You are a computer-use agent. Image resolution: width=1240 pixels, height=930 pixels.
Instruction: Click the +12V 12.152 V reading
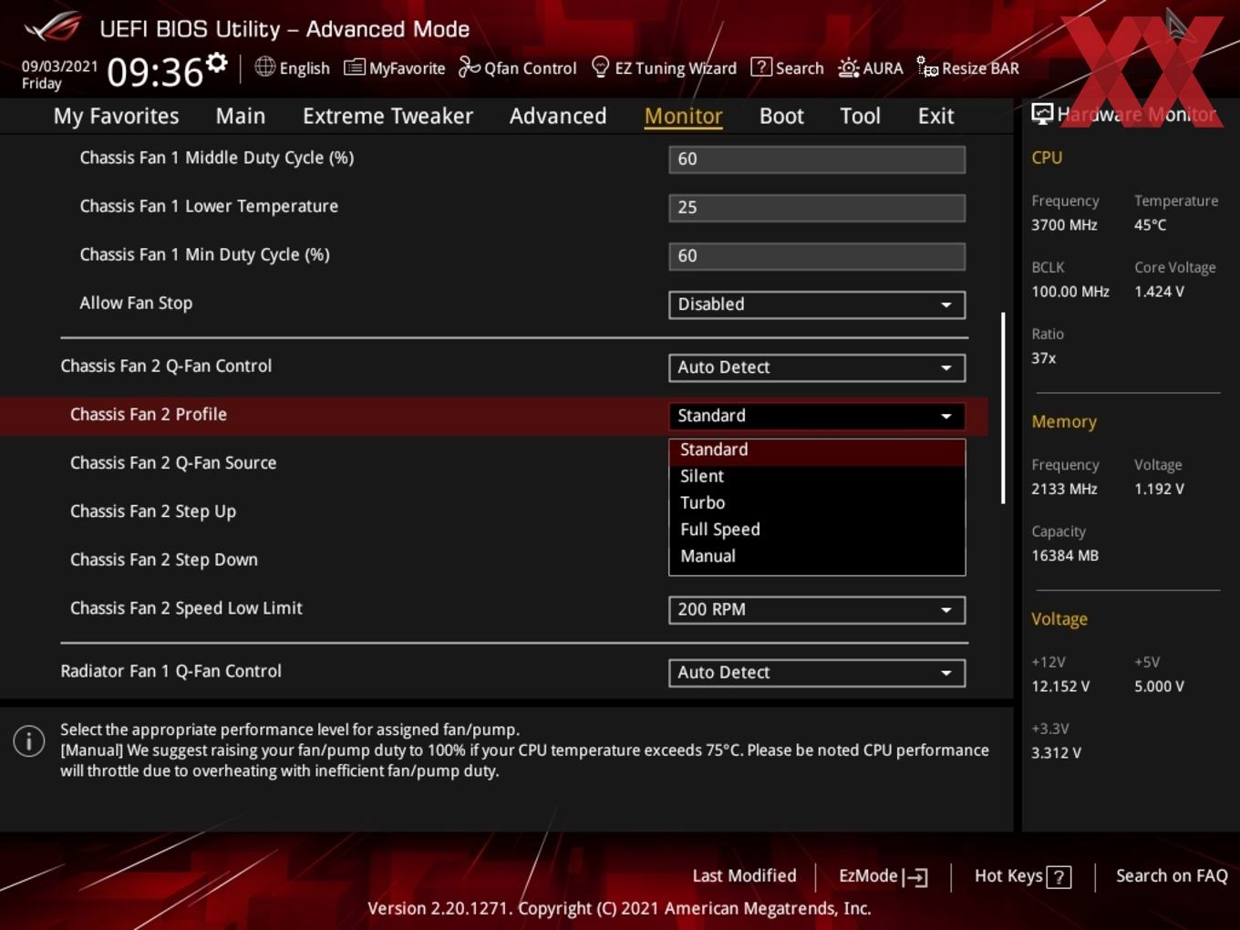click(x=1060, y=687)
